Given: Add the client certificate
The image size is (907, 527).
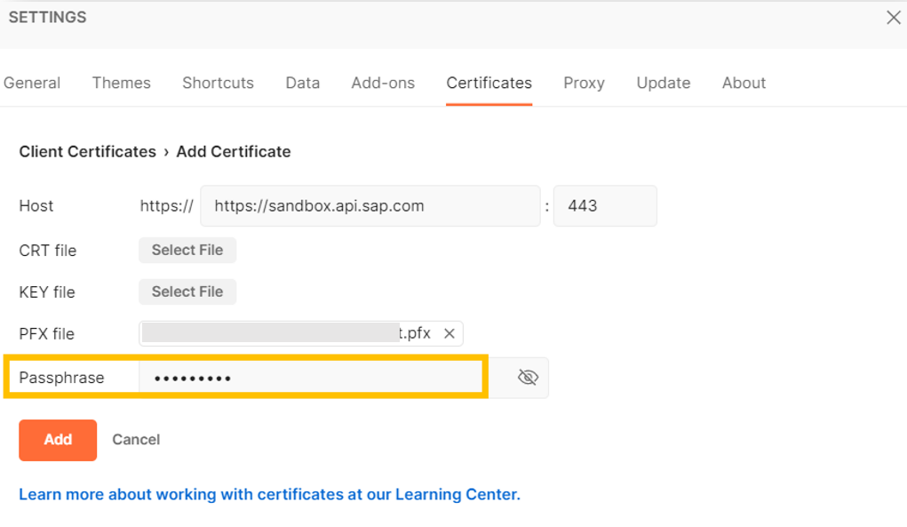Looking at the screenshot, I should [x=57, y=439].
